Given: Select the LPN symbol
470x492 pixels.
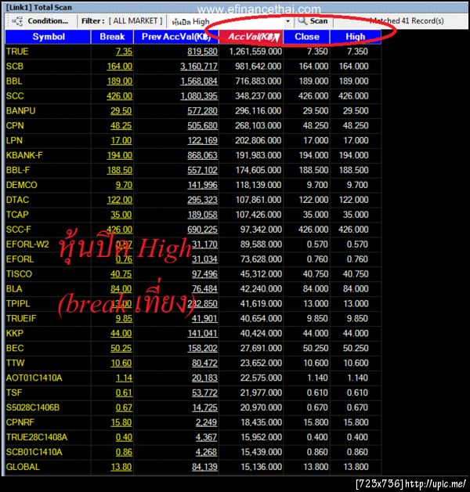Looking at the screenshot, I should tap(14, 140).
